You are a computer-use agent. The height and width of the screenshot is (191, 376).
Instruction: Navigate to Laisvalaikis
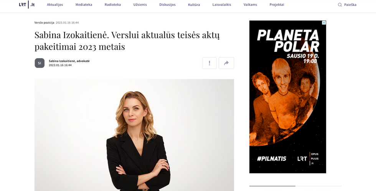[x=222, y=5]
